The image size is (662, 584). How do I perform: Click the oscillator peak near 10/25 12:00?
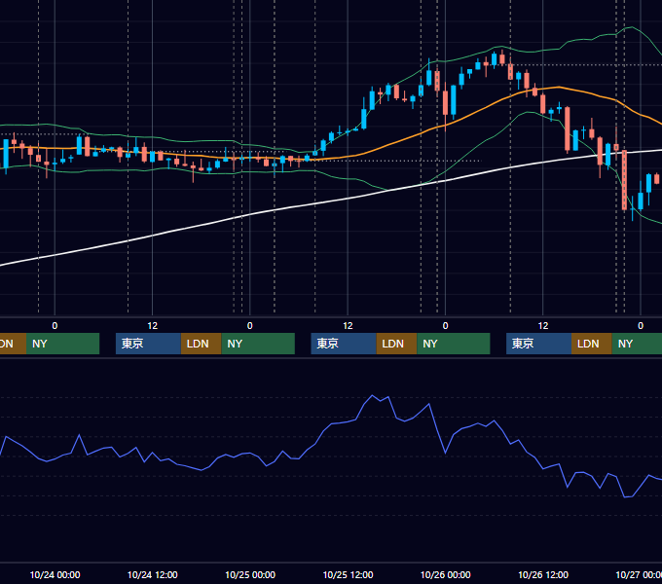(x=372, y=395)
